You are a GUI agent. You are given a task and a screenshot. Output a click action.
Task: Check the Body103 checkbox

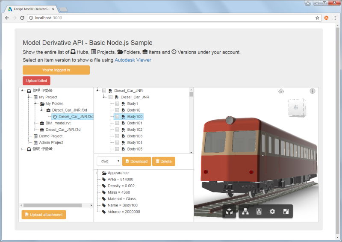tap(117, 136)
